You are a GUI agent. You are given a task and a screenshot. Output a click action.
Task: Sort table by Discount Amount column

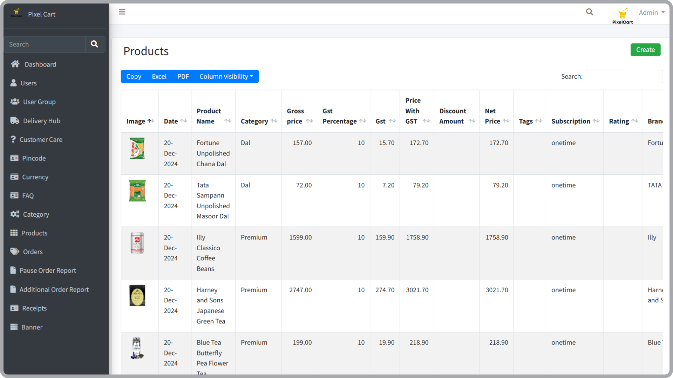(x=472, y=121)
